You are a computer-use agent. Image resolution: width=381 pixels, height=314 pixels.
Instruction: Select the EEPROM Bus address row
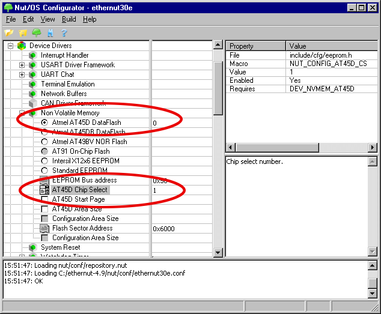(85, 180)
